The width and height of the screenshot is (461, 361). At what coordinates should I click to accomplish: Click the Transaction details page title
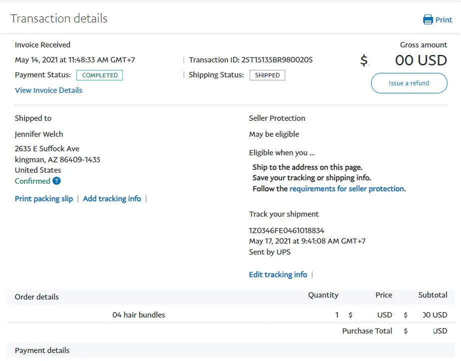pyautogui.click(x=59, y=19)
